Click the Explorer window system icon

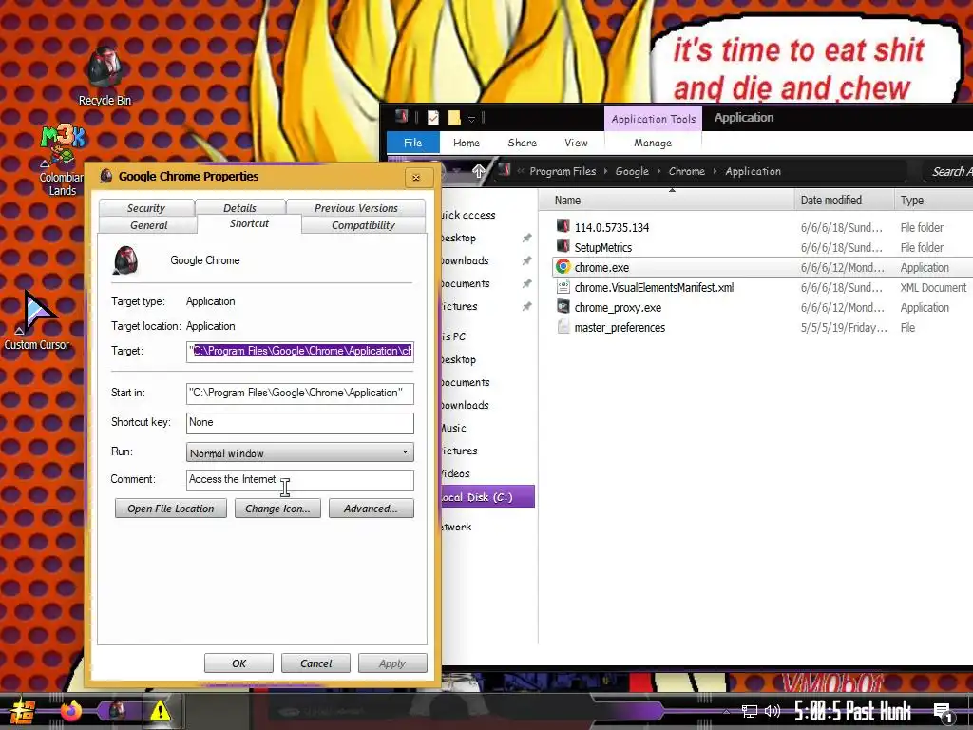[x=402, y=117]
